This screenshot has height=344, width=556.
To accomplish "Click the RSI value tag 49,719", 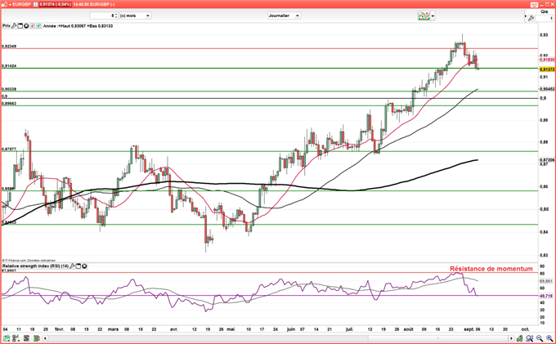I will [547, 296].
